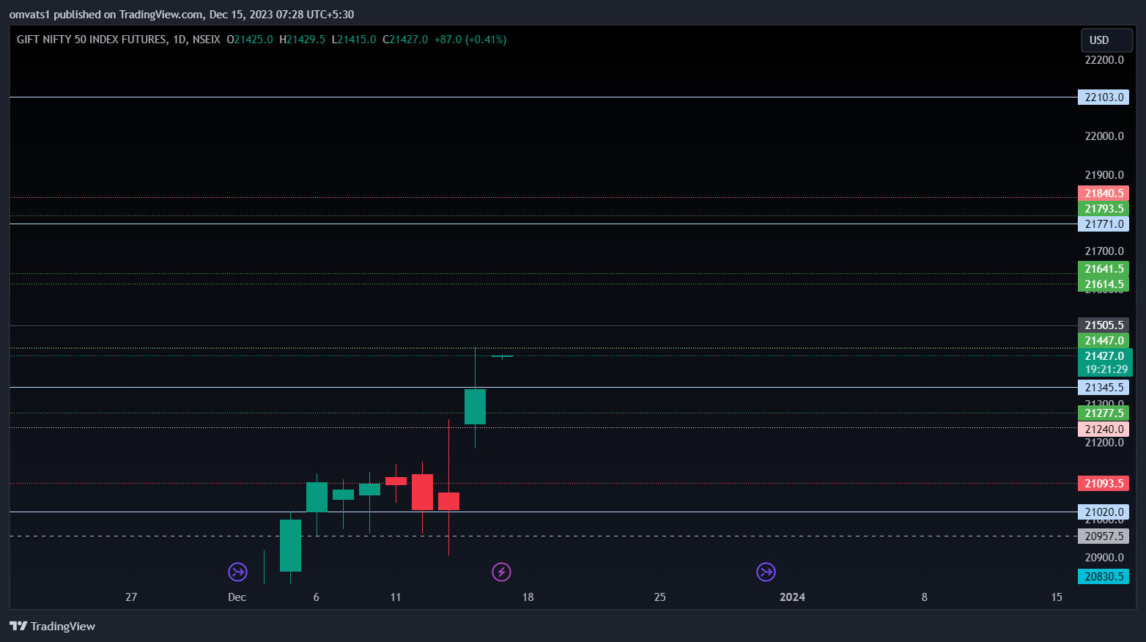1146x642 pixels.
Task: Select the green 21793.5 price label
Action: [1103, 209]
